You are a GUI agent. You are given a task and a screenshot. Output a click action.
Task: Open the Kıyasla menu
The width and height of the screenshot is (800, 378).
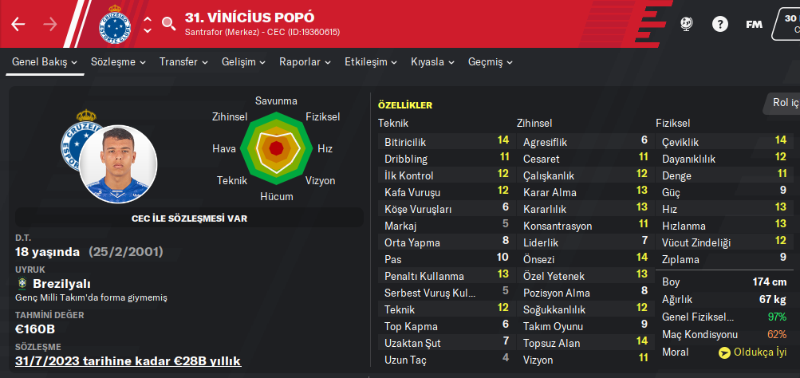tap(432, 61)
